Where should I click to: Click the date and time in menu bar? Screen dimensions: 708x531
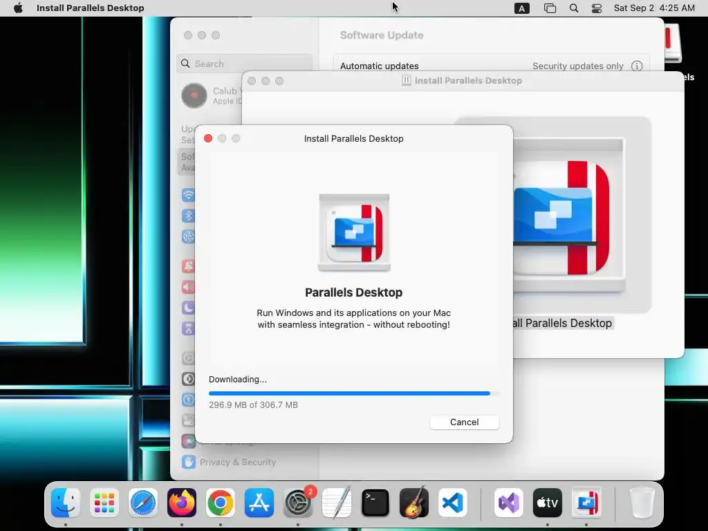click(x=654, y=8)
